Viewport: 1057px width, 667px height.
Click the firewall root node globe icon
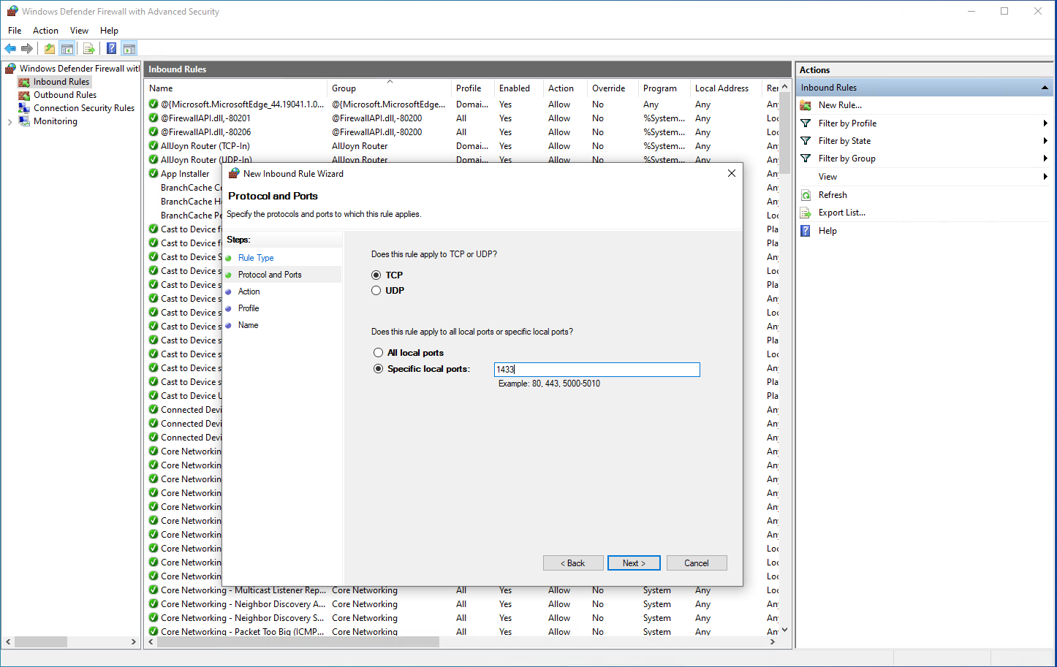11,69
